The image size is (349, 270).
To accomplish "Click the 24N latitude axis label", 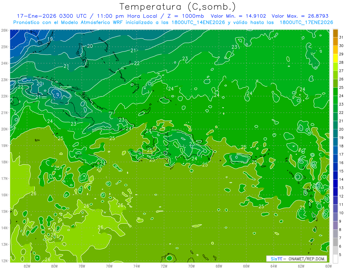I will tap(4, 63).
